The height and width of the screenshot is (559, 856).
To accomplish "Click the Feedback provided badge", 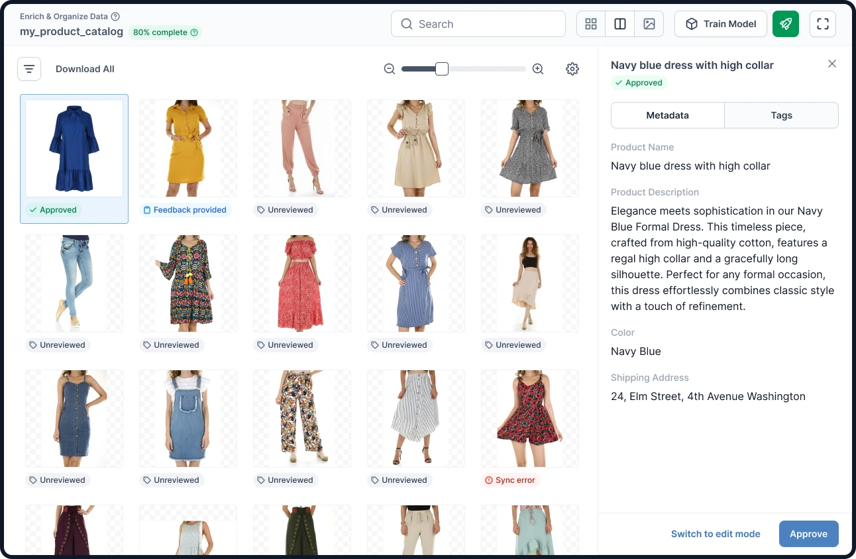I will pos(186,210).
